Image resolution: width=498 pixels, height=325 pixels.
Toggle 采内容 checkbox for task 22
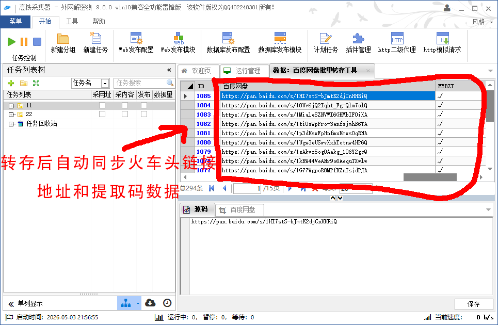pos(125,114)
